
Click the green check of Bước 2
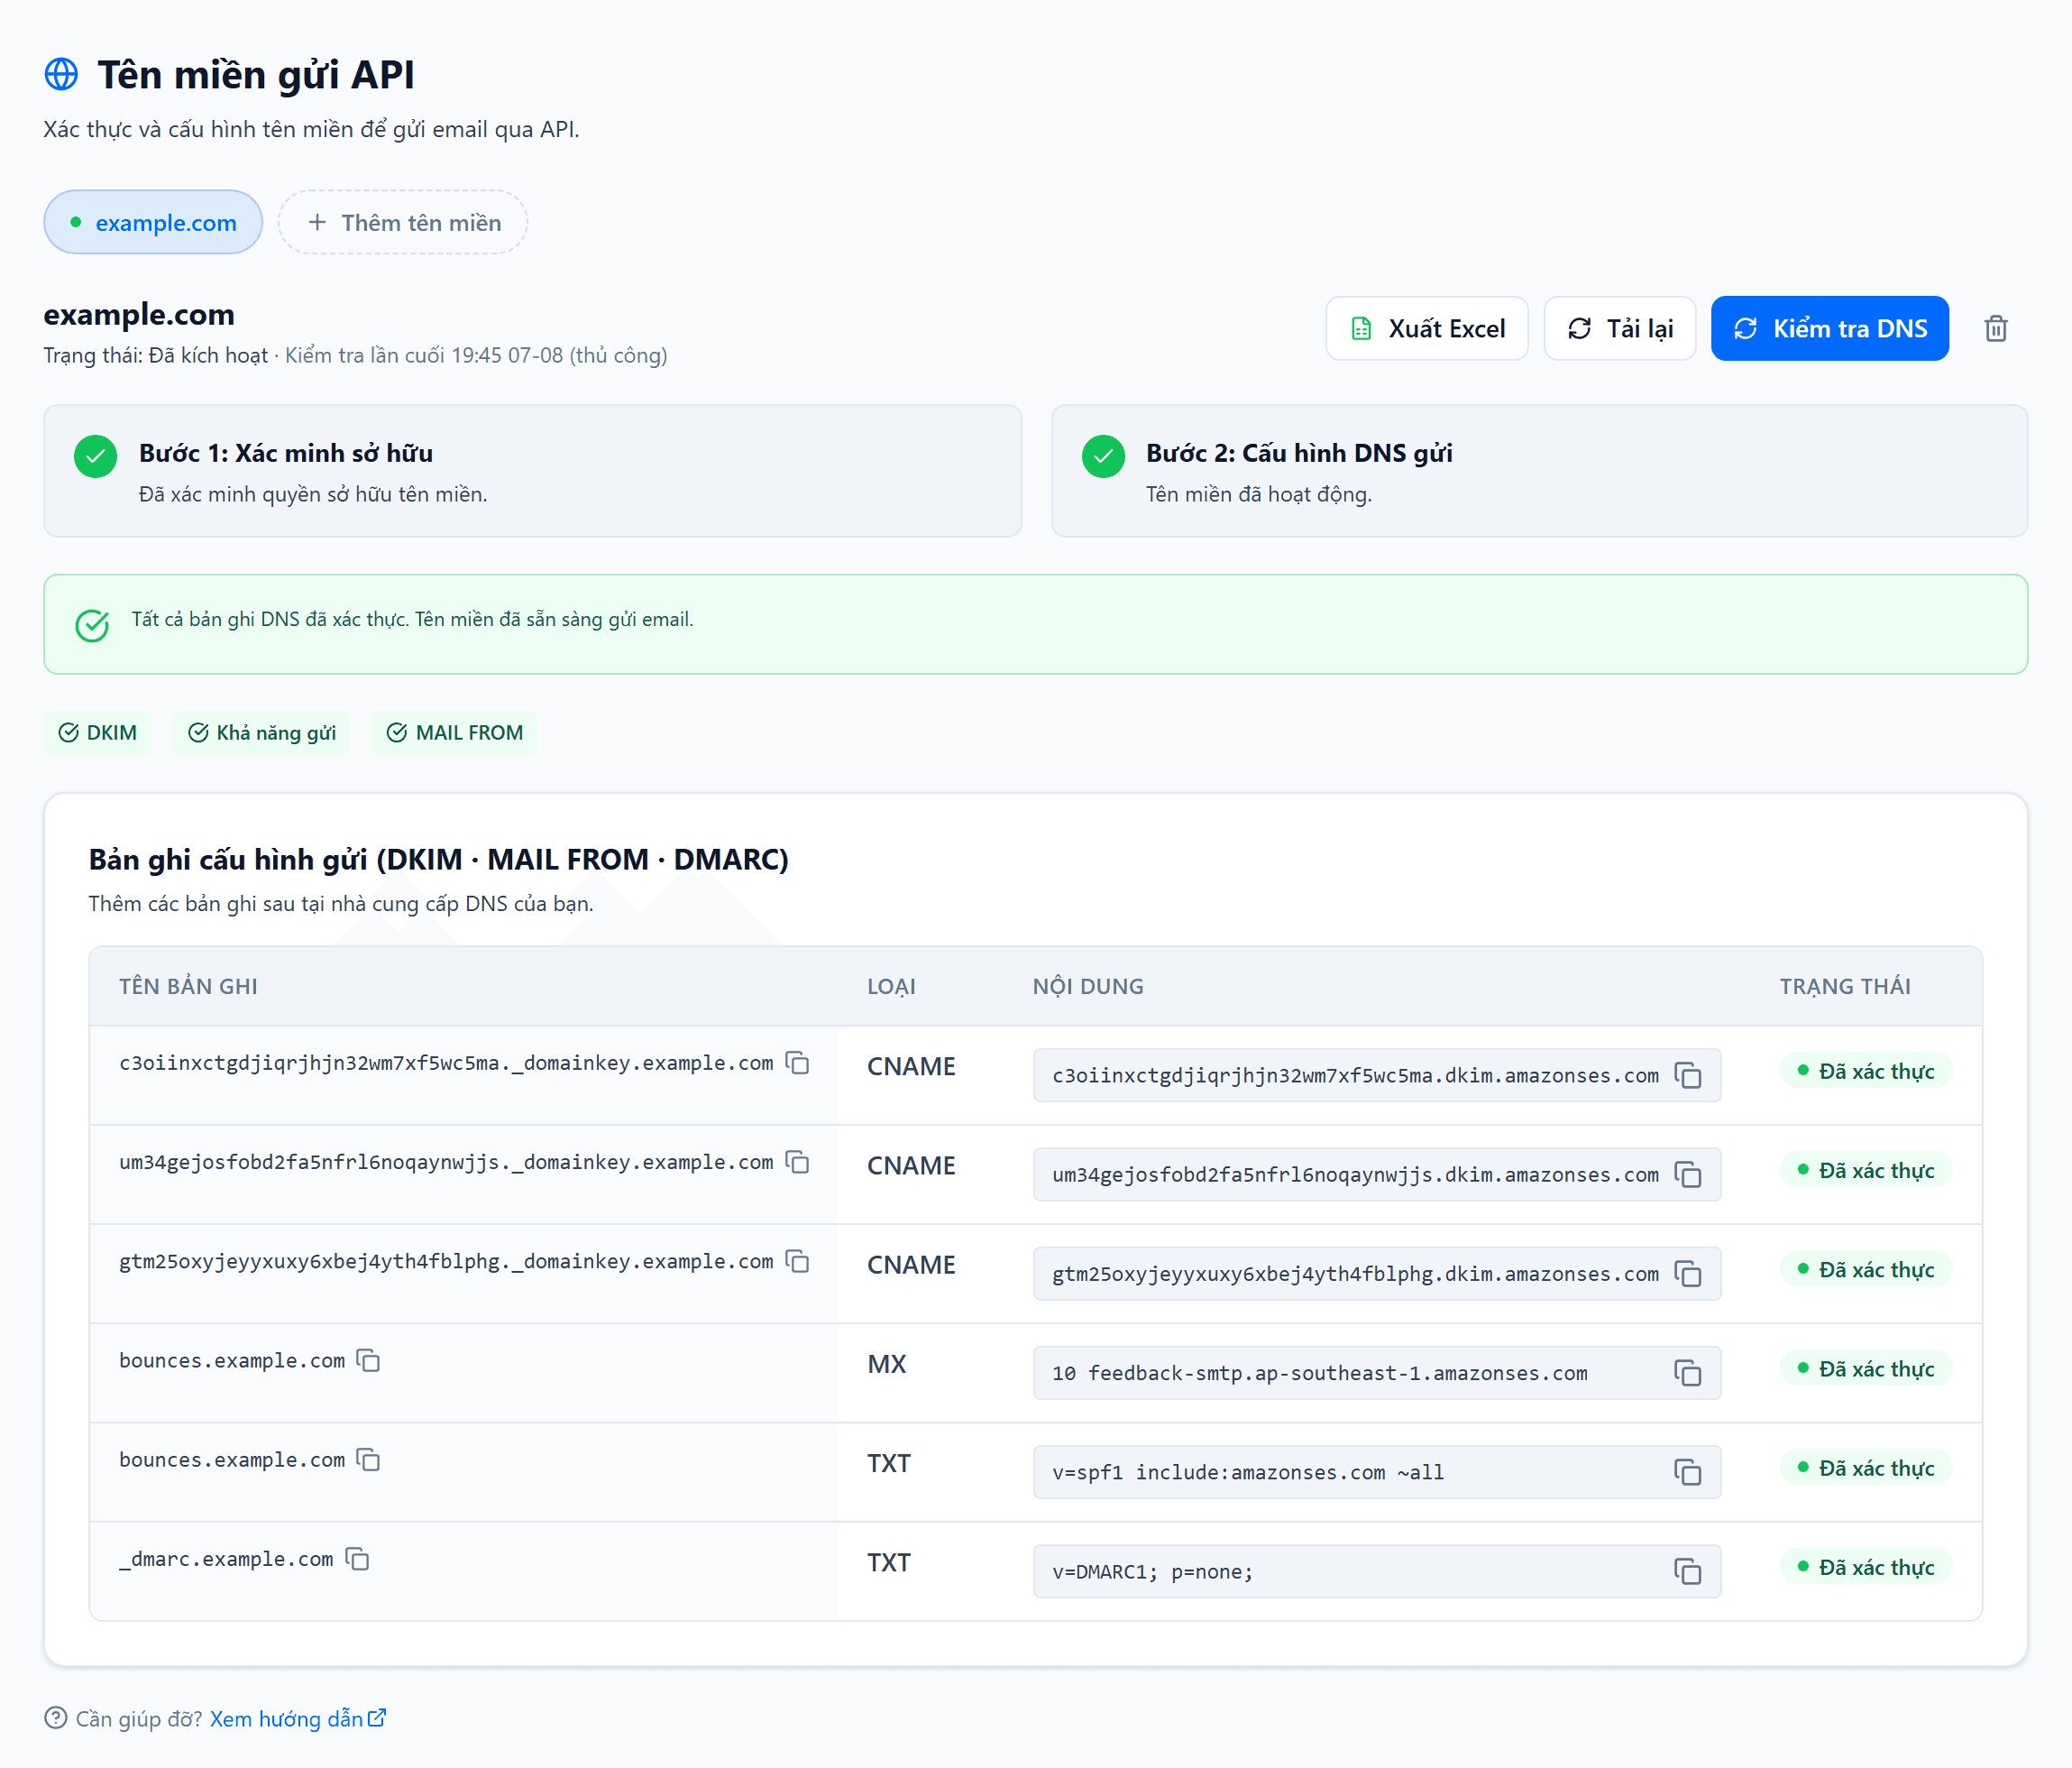tap(1104, 456)
